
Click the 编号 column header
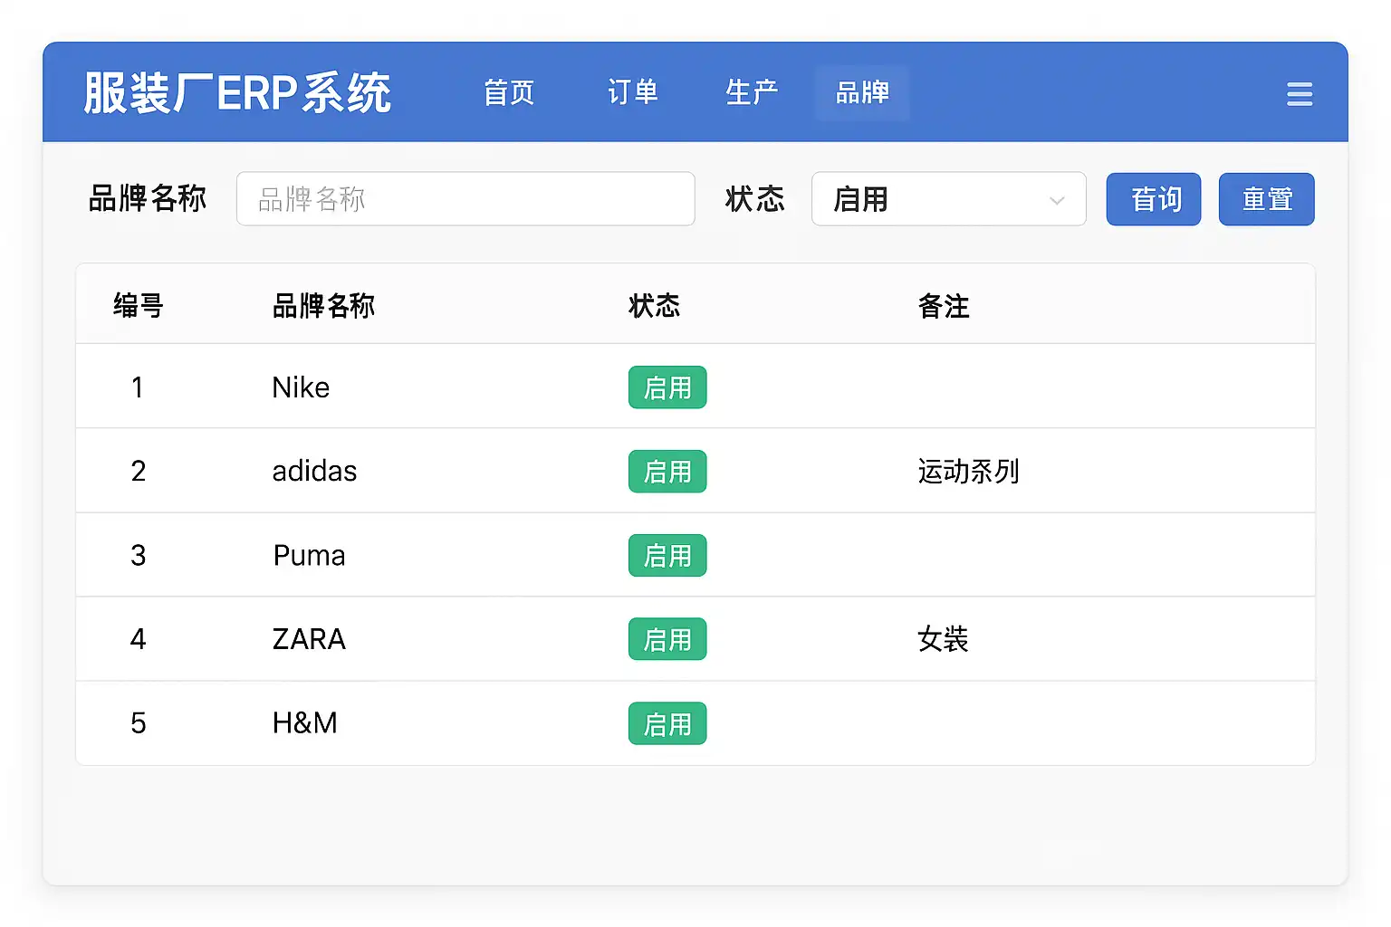point(138,306)
